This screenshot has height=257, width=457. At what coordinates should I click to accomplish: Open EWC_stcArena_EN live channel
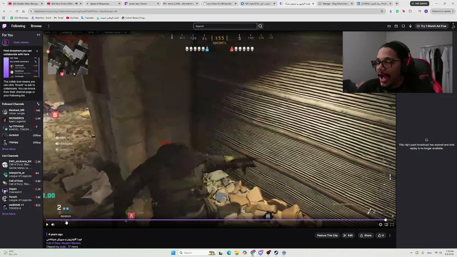pos(21,165)
